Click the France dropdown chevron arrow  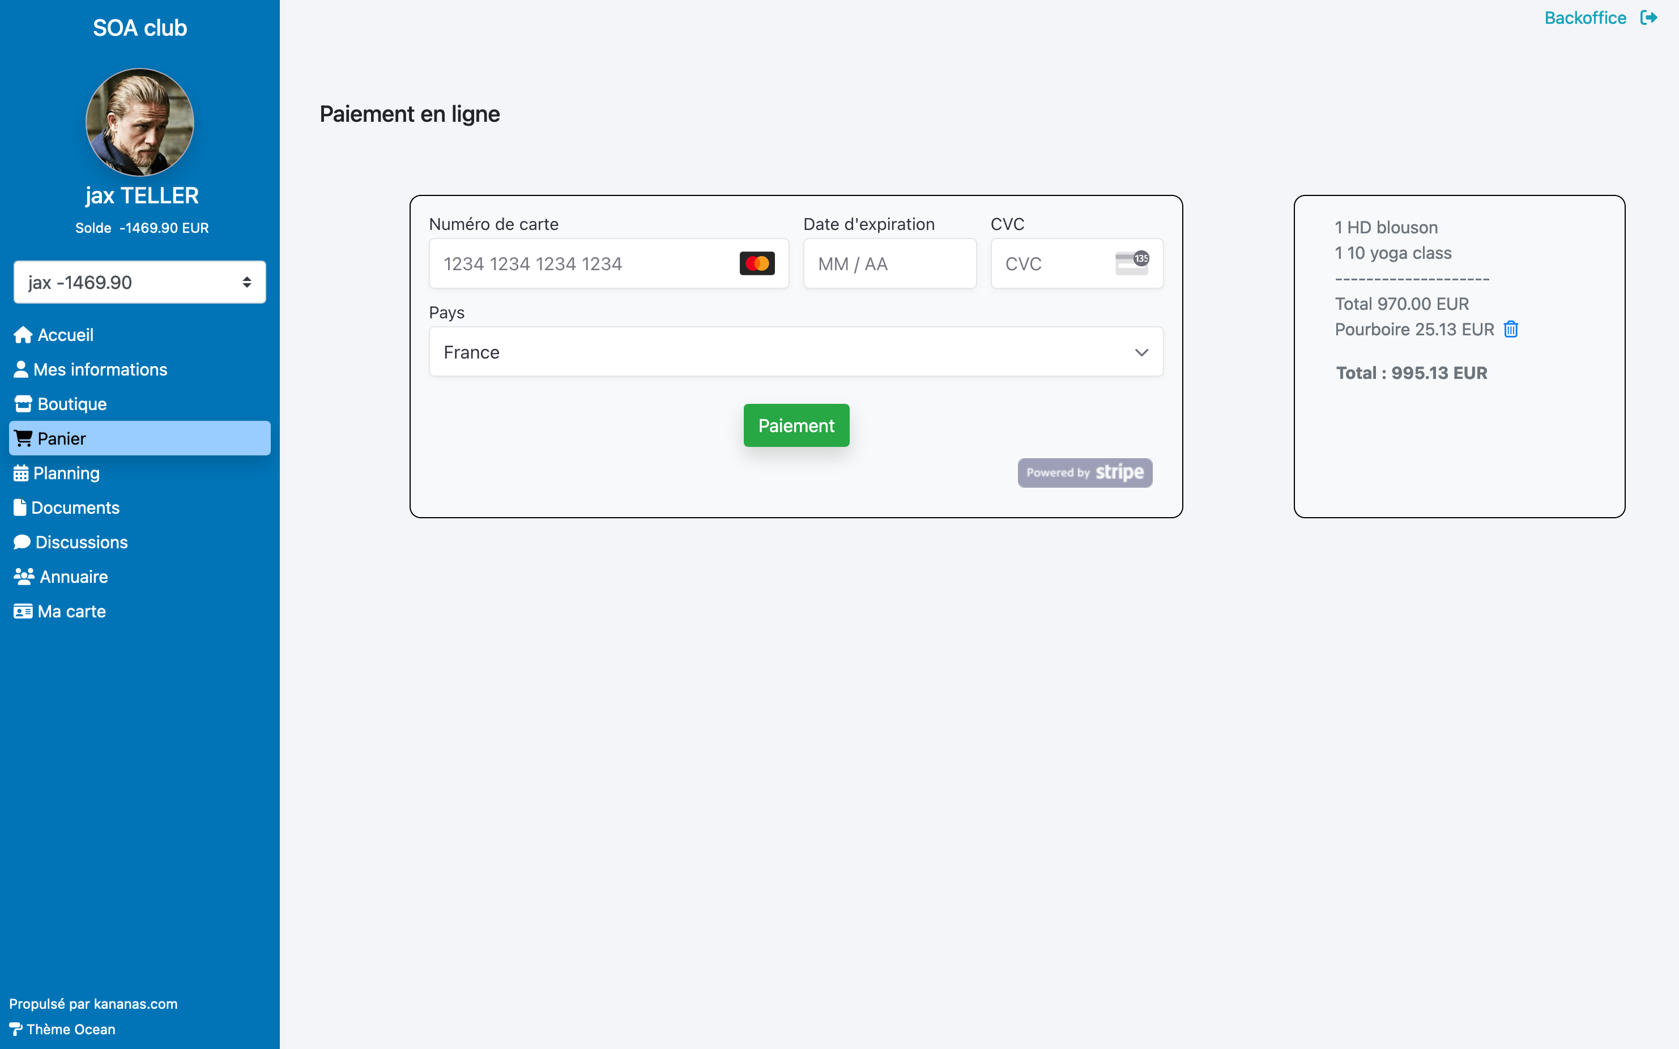1141,352
